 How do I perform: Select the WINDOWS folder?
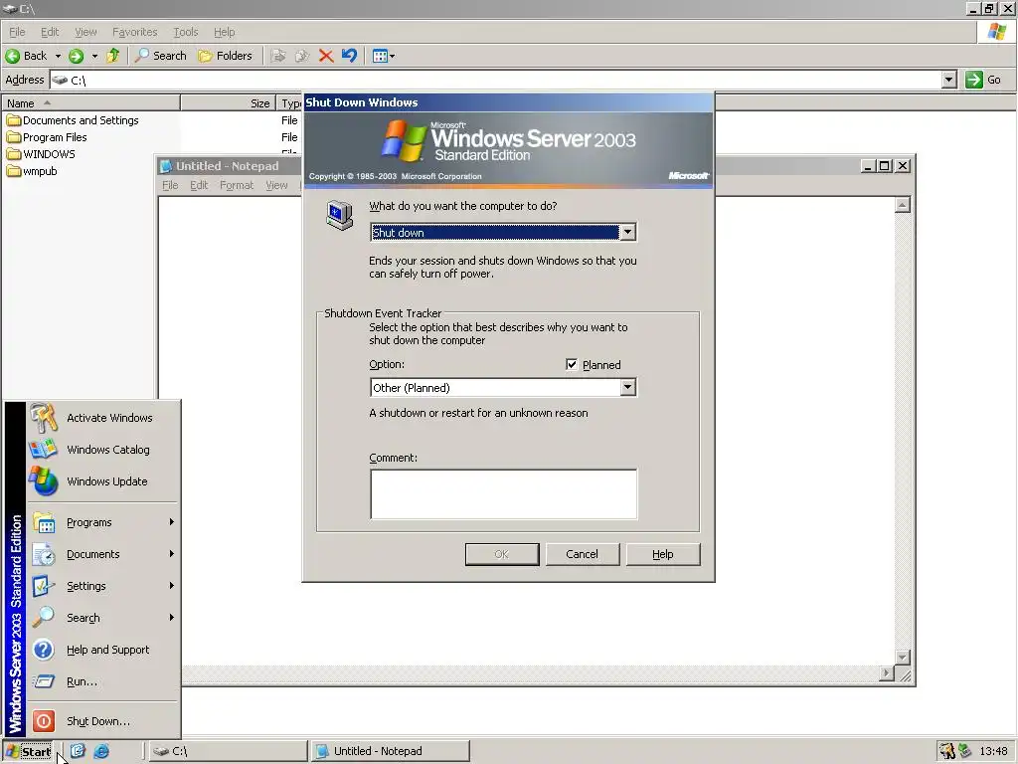tap(41, 154)
